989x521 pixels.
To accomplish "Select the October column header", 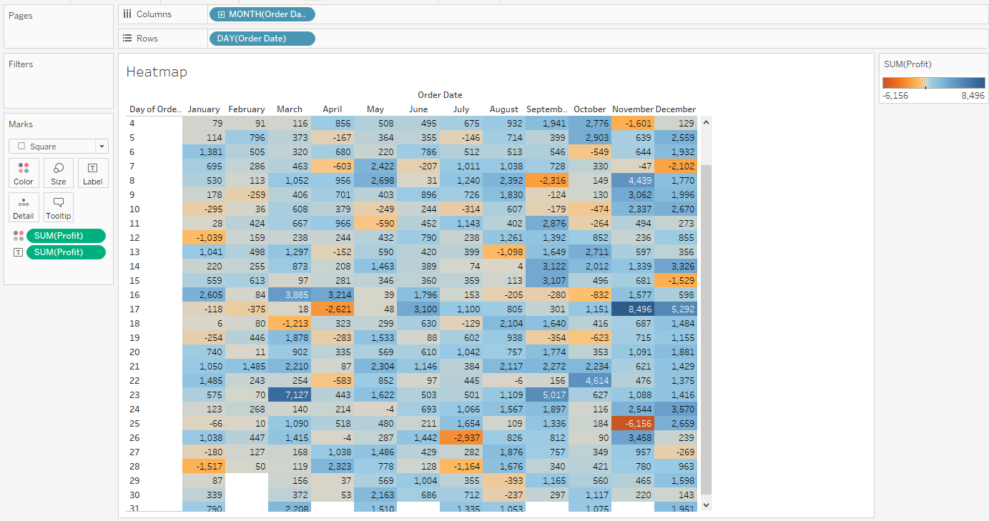I will point(590,109).
